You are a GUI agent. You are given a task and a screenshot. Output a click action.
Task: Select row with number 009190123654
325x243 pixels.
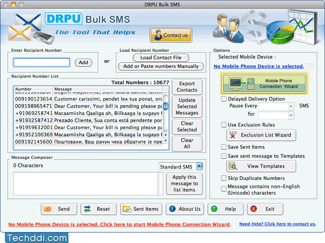click(88, 99)
